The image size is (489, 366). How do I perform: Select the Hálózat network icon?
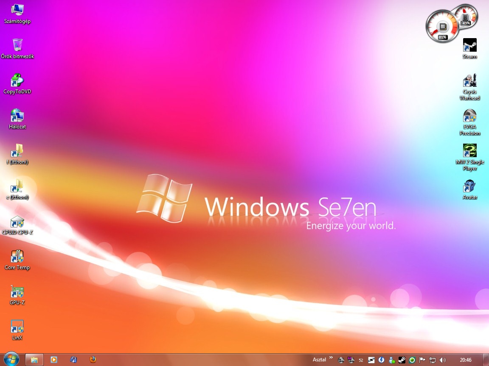click(17, 119)
